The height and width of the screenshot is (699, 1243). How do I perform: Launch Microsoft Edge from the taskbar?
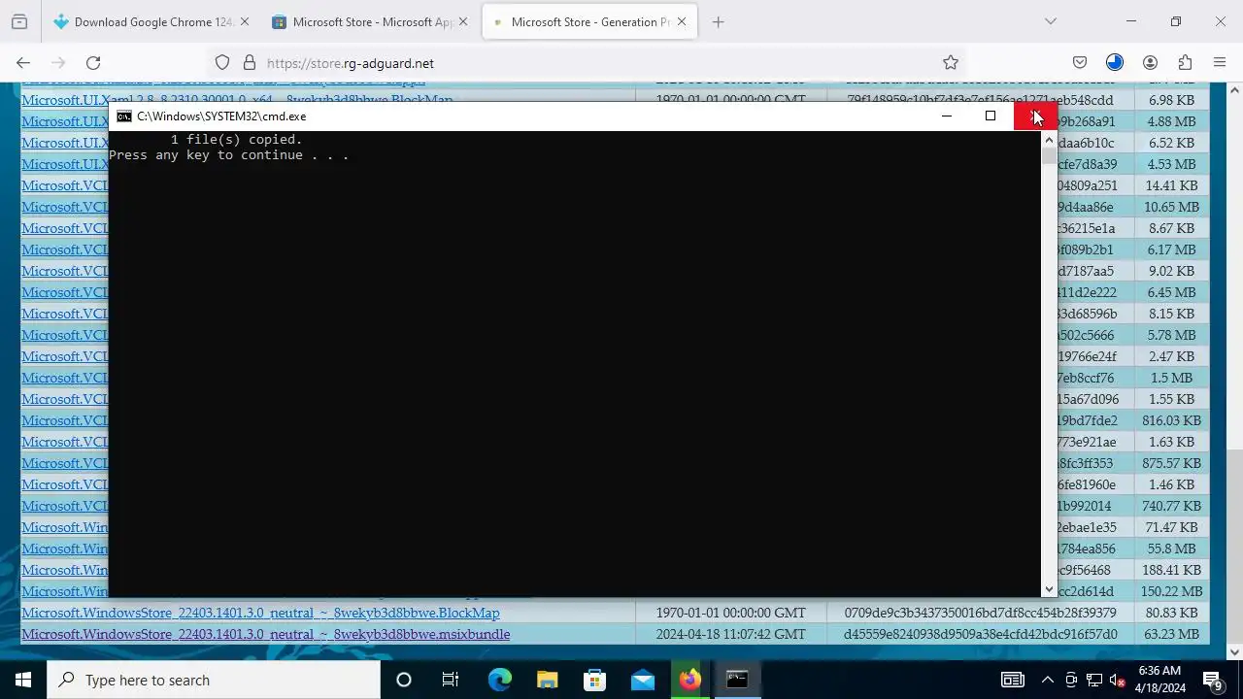[x=499, y=680]
